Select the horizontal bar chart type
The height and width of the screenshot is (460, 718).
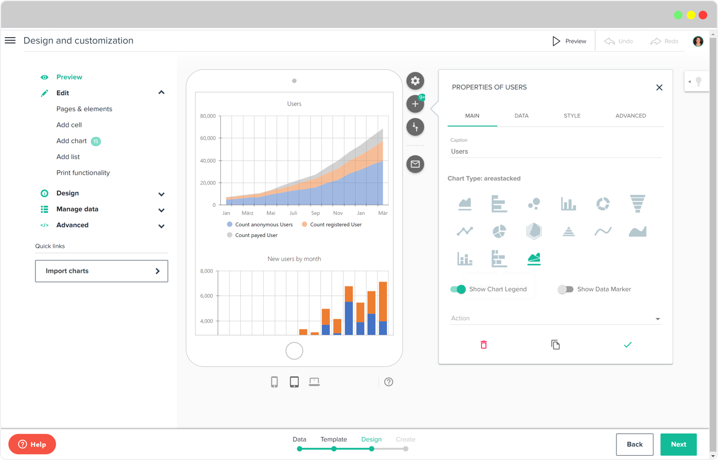[499, 204]
